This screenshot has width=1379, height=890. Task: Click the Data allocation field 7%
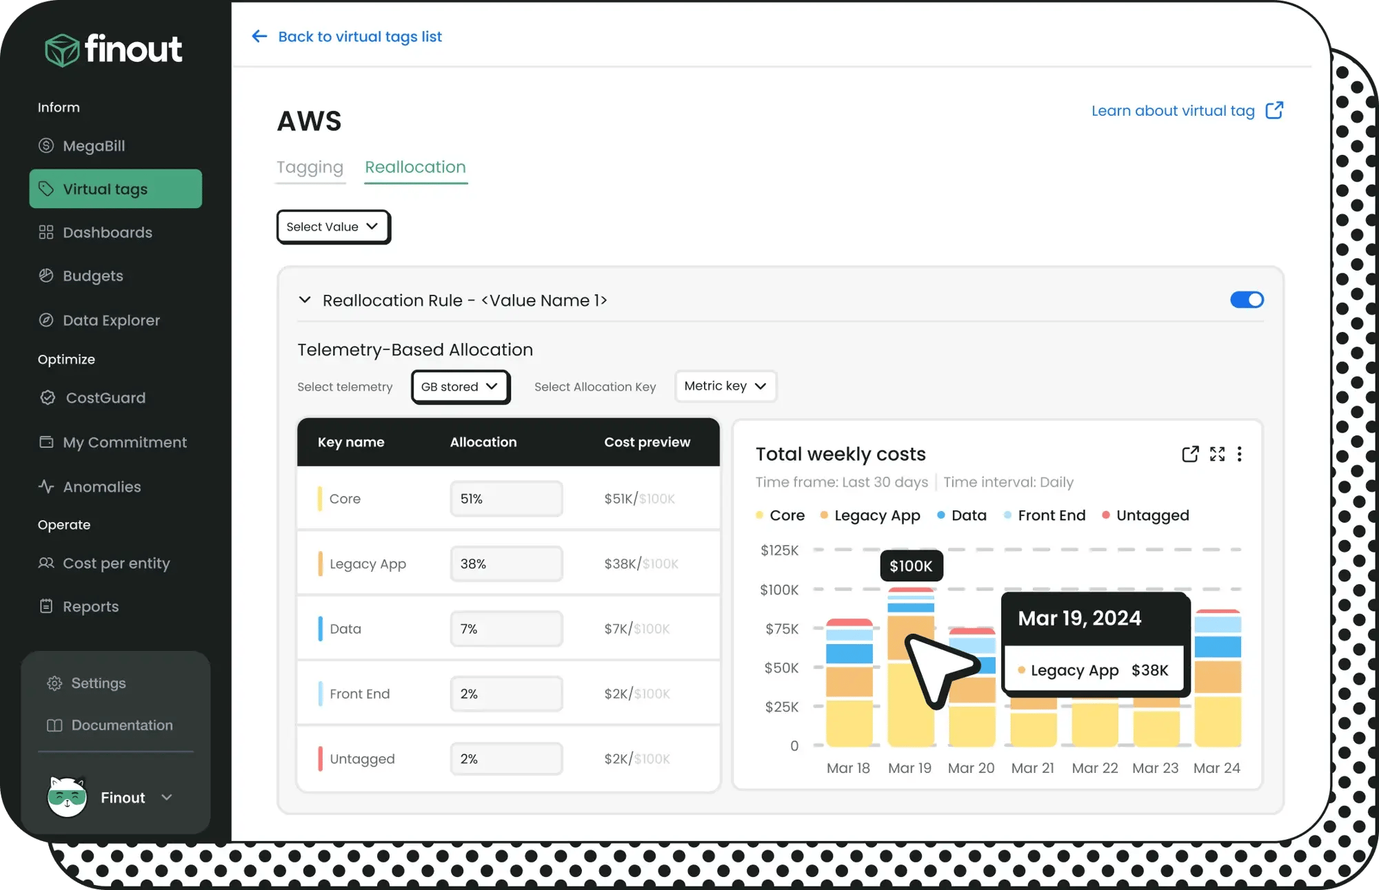tap(507, 628)
